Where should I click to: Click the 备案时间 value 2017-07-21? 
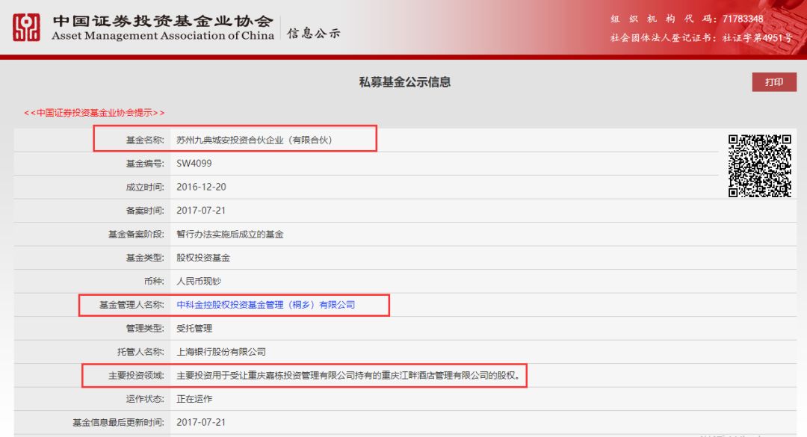pyautogui.click(x=201, y=211)
